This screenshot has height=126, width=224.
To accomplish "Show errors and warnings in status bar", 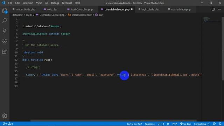I will pyautogui.click(x=8, y=124).
